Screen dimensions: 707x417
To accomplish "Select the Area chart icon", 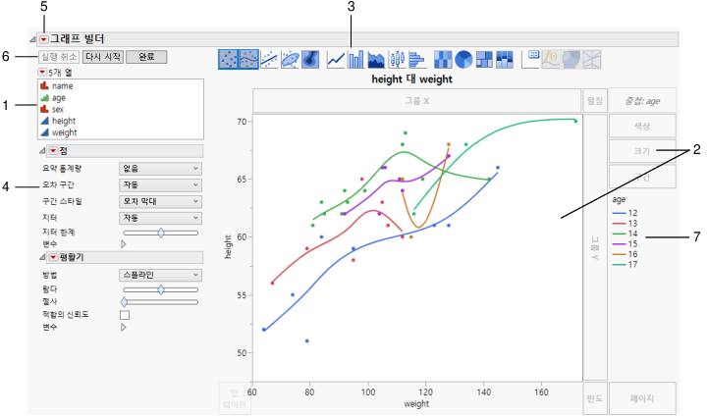I will [376, 59].
